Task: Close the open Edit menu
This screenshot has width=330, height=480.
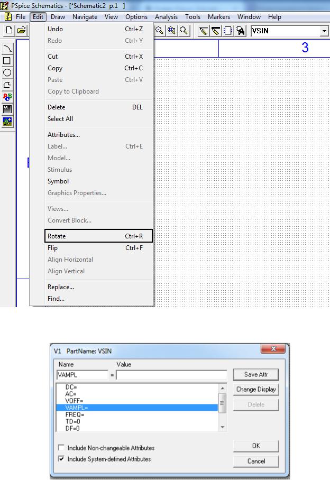Action: [x=38, y=17]
